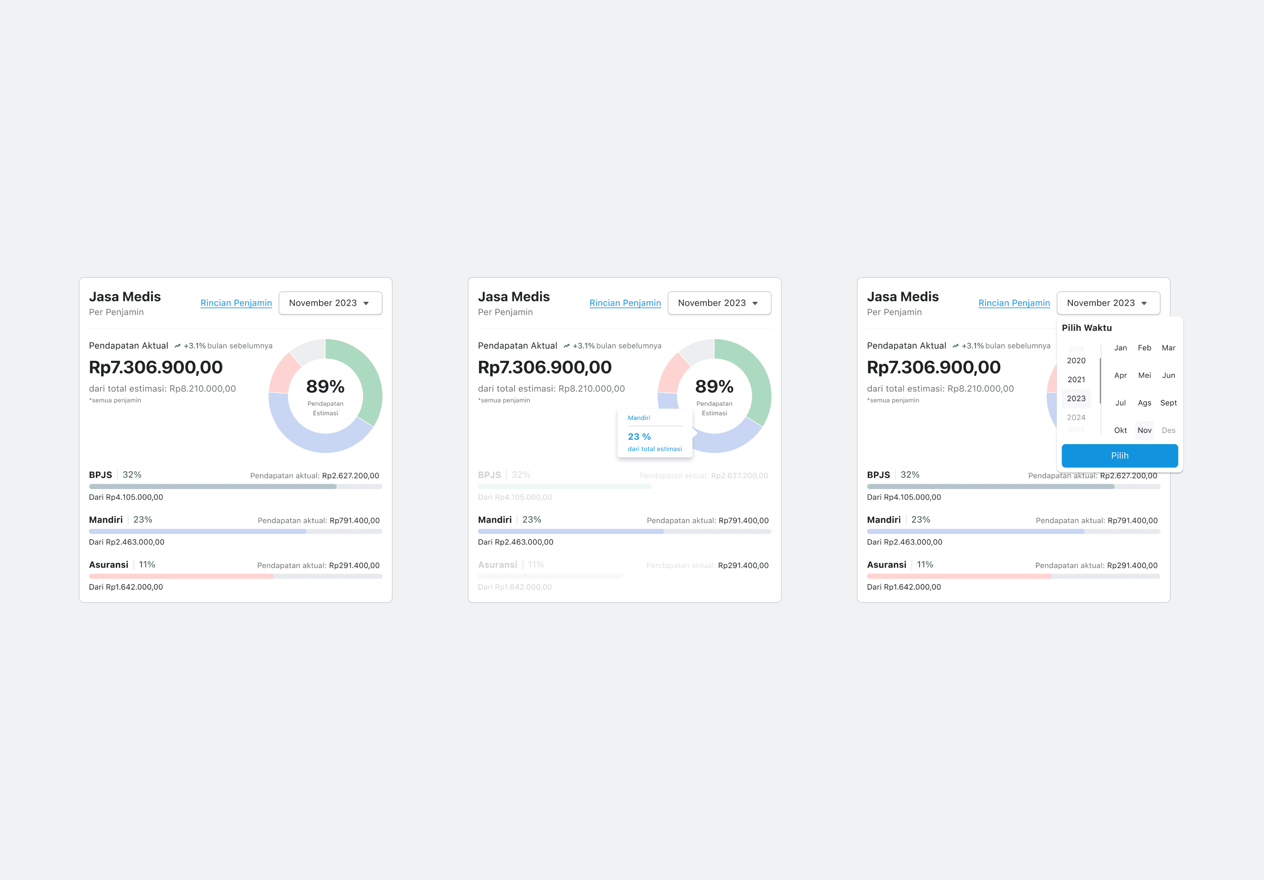Open Rincian Penjamin link in middle card
1264x880 pixels.
click(625, 303)
